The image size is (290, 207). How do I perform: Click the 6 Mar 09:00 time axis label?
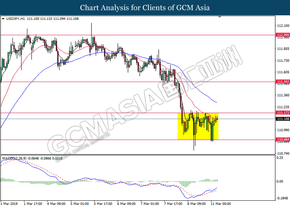(126, 204)
